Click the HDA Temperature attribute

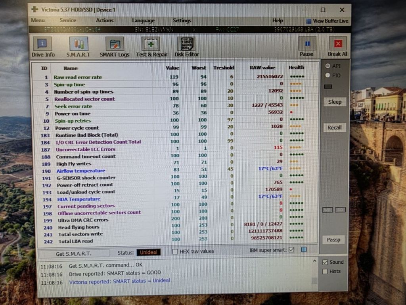79,199
